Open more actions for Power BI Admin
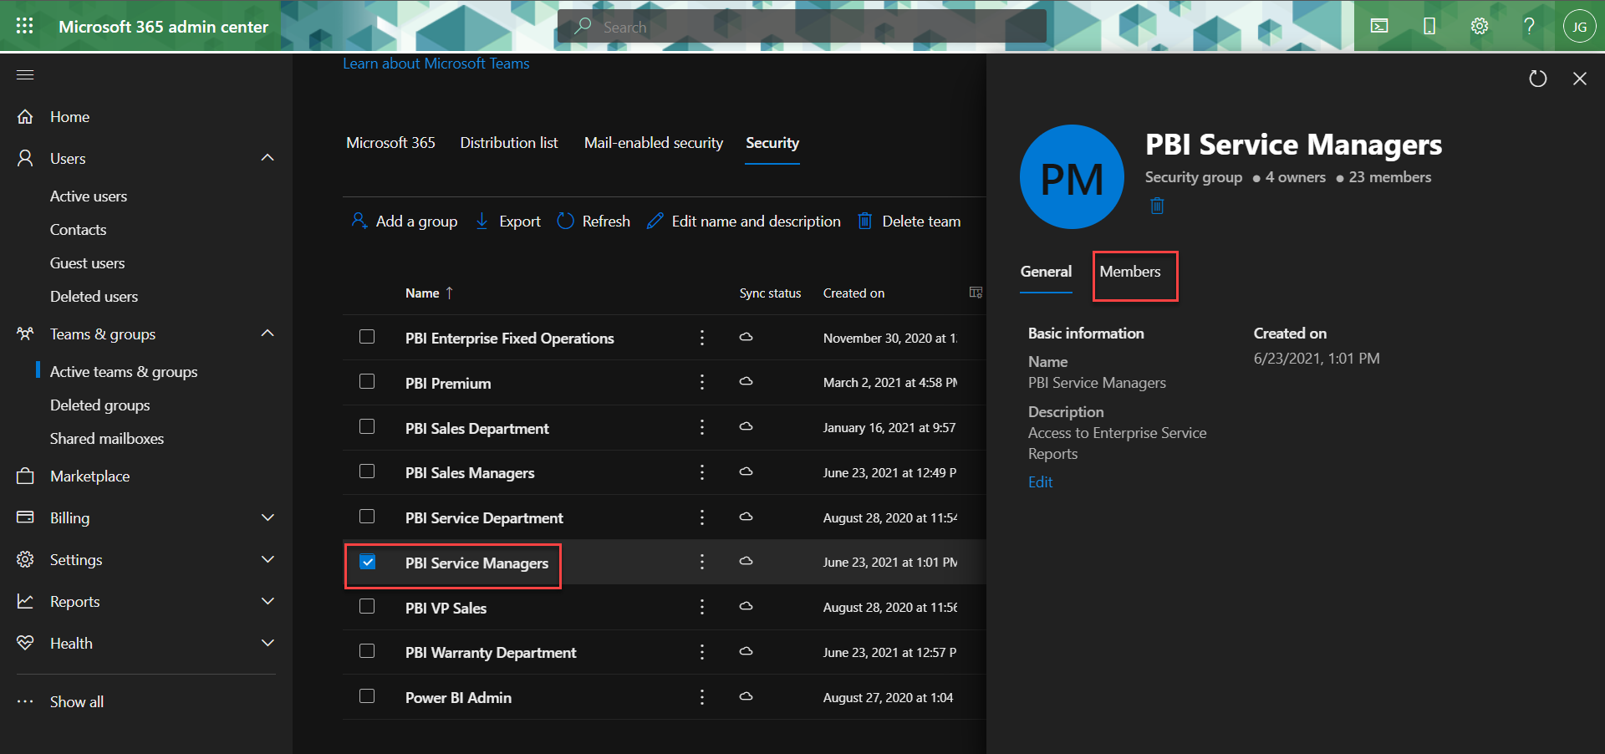1605x754 pixels. [x=702, y=697]
